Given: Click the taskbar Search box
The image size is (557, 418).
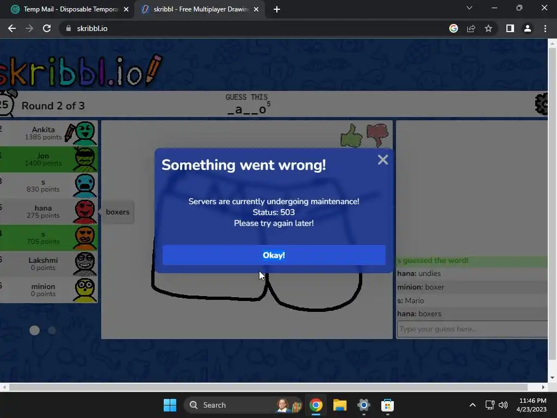Looking at the screenshot, I should pyautogui.click(x=243, y=405).
